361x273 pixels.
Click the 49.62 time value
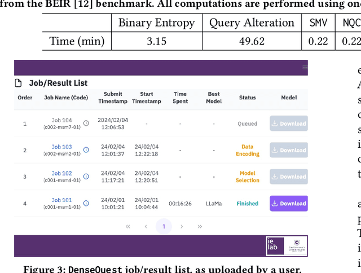(252, 41)
